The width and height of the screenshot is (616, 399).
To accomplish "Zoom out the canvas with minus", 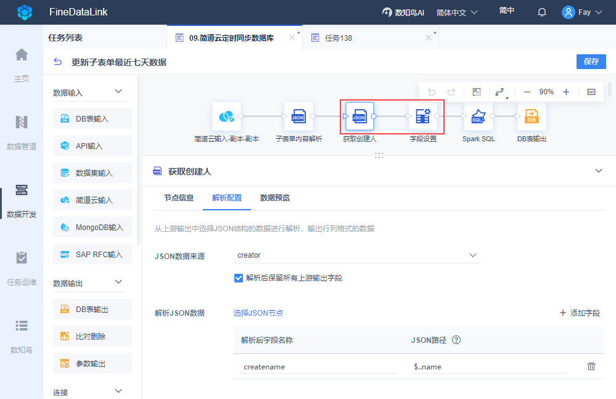I will (527, 92).
